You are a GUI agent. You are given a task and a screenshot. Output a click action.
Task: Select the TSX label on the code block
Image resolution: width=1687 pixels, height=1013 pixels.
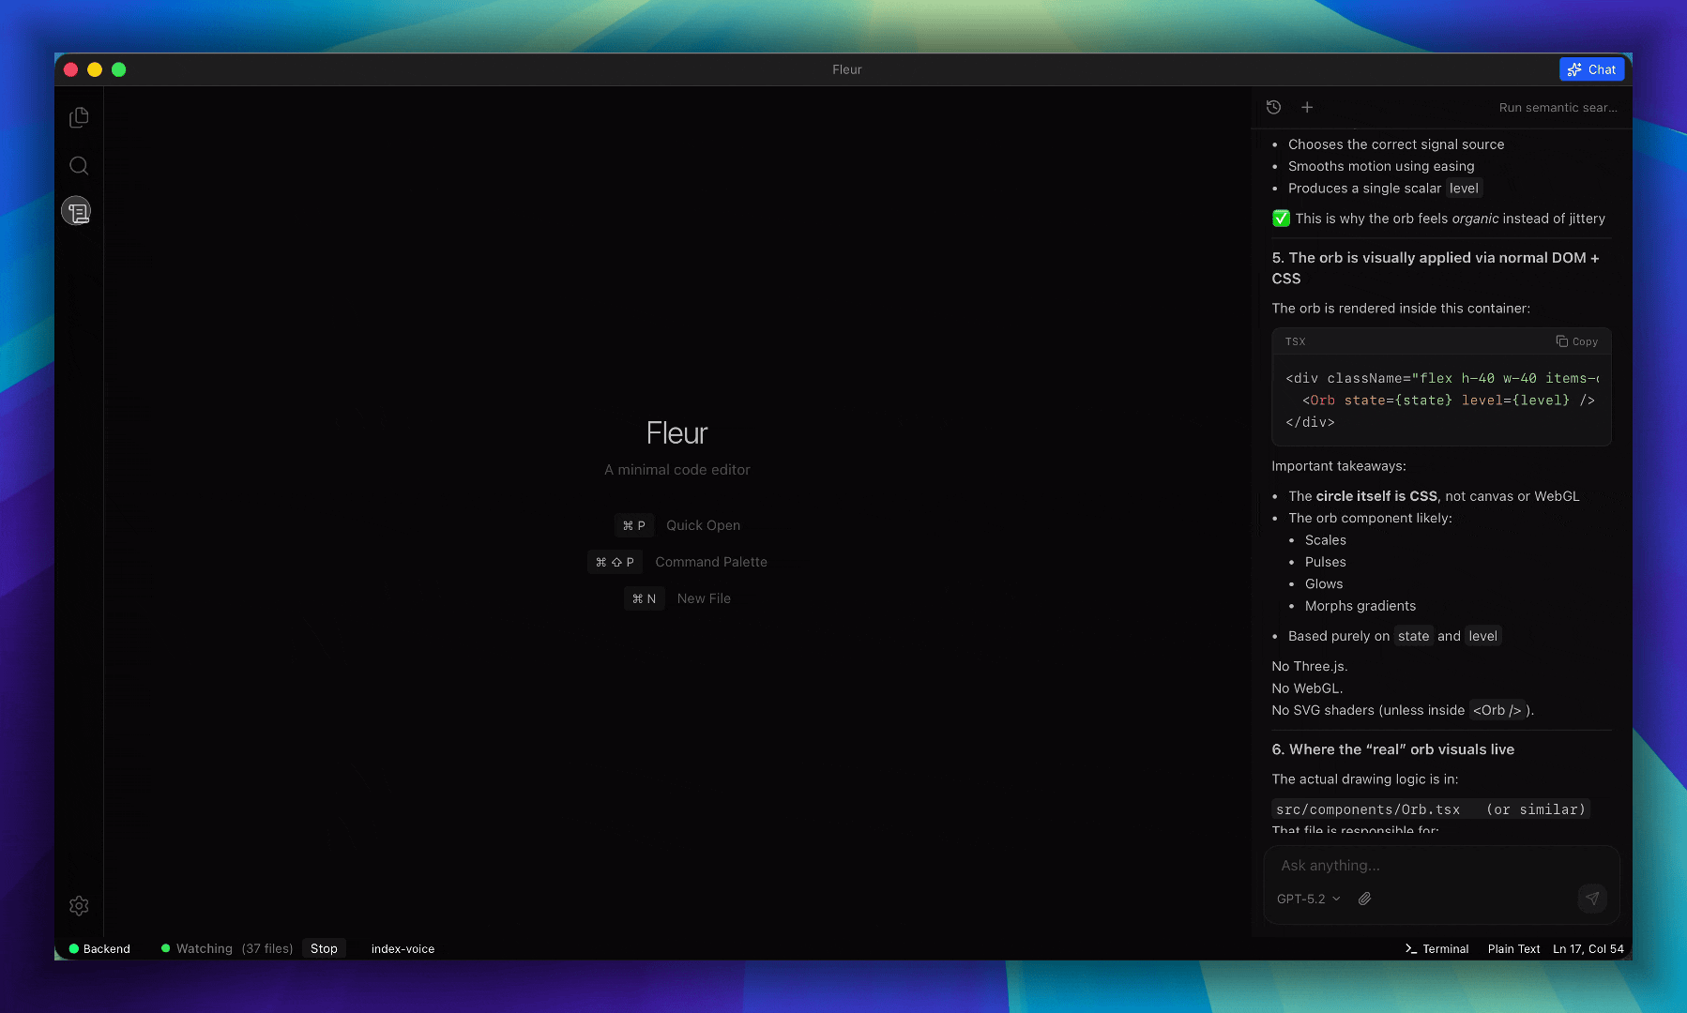1295,341
